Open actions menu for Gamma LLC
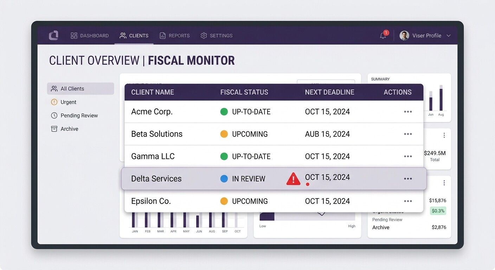The width and height of the screenshot is (495, 270). 408,156
